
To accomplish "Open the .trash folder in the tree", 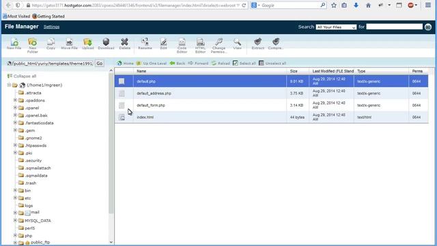I will 27,183.
